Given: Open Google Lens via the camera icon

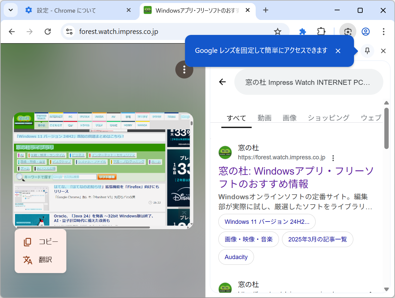Looking at the screenshot, I should pyautogui.click(x=348, y=31).
